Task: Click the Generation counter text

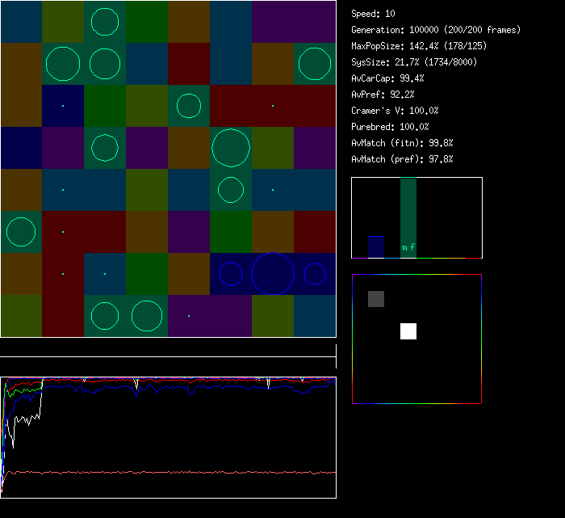Action: (436, 30)
